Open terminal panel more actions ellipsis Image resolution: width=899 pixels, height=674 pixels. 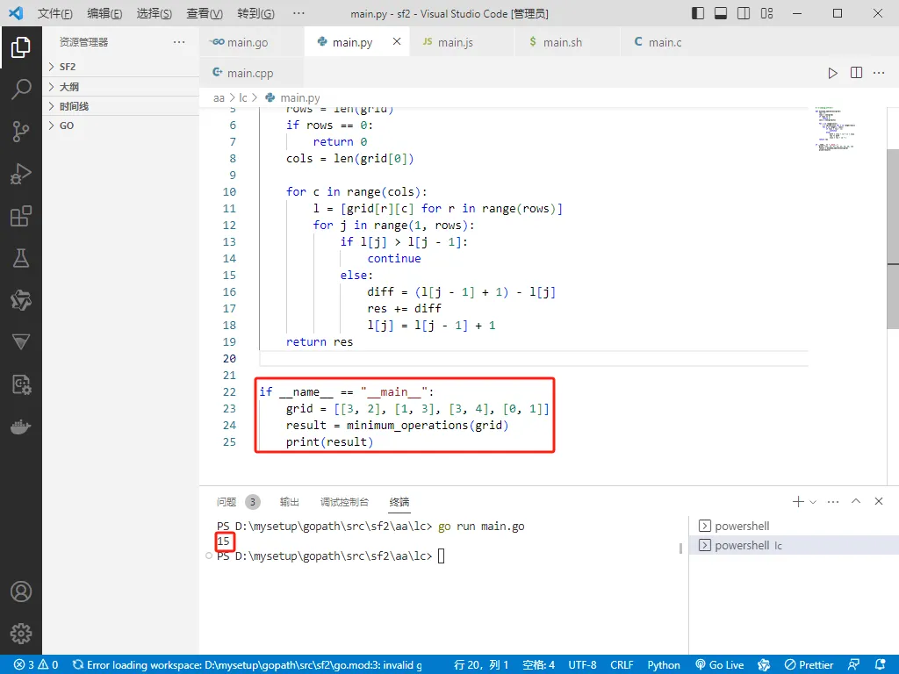tap(833, 501)
